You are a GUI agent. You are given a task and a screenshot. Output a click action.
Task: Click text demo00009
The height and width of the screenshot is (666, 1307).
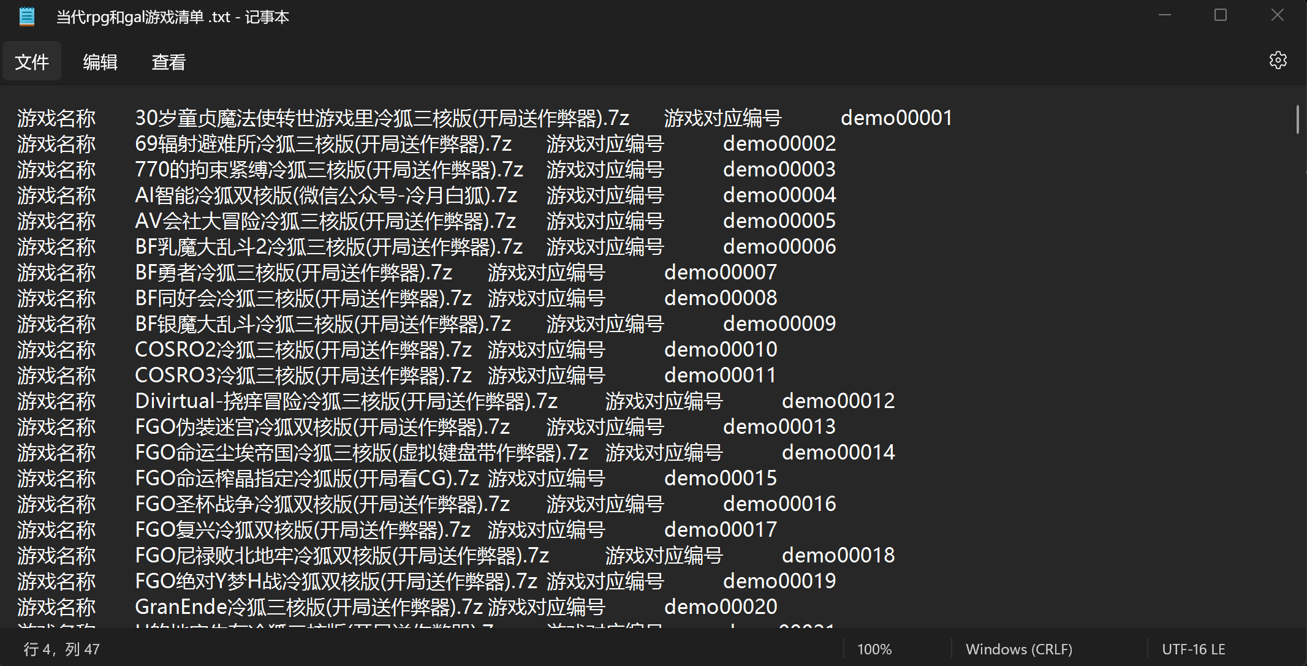(x=779, y=324)
